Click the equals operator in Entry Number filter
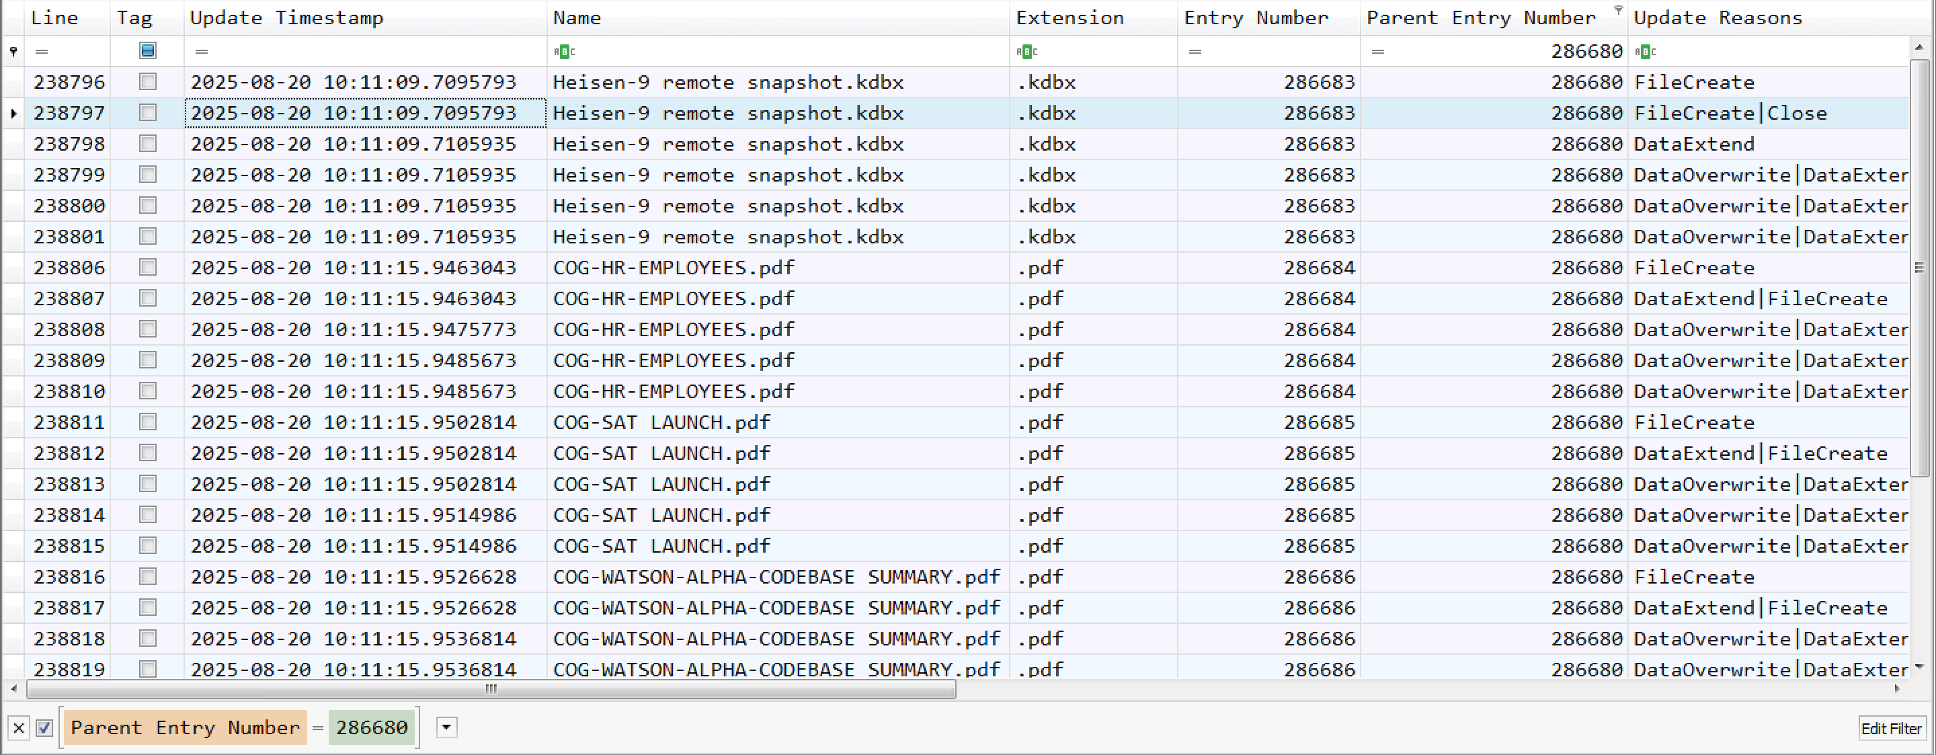This screenshot has height=755, width=1936. coord(1195,52)
